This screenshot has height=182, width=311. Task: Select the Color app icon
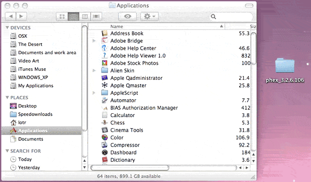click(104, 137)
